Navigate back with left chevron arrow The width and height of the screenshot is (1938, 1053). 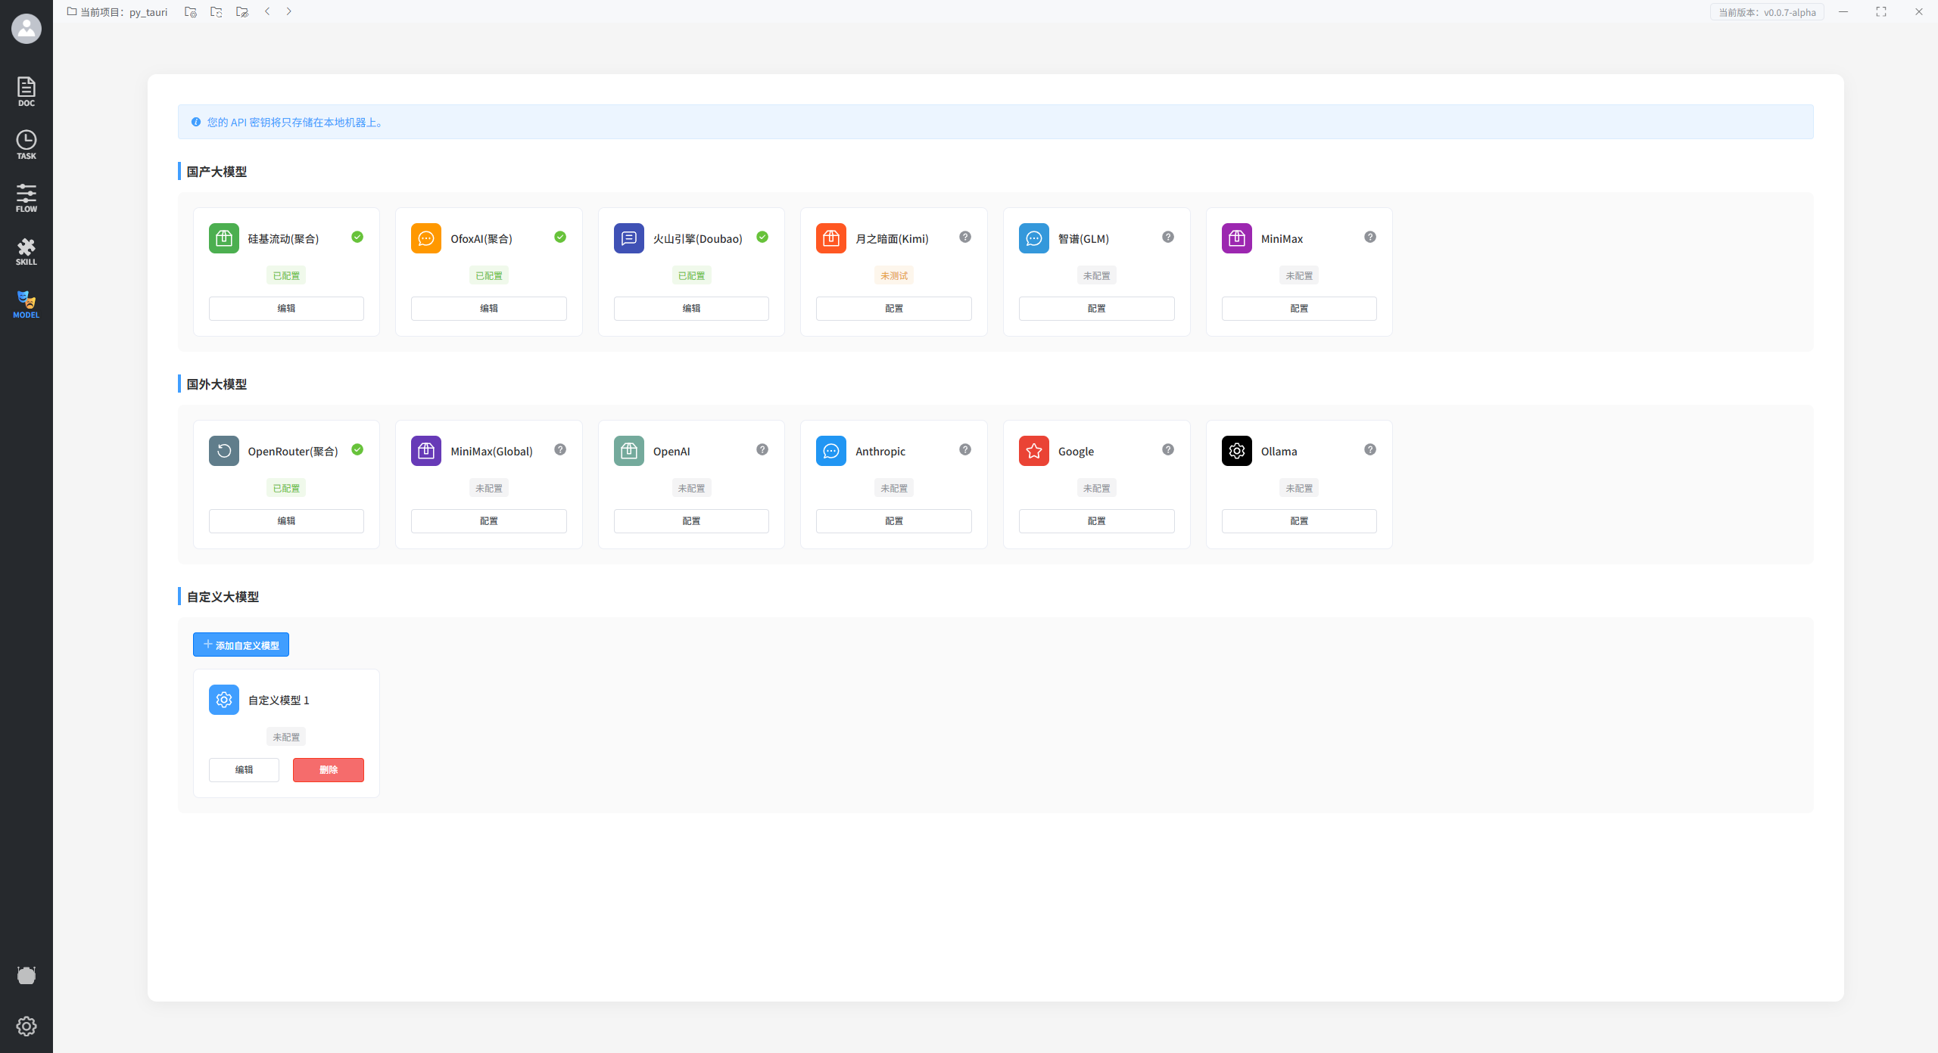[267, 11]
